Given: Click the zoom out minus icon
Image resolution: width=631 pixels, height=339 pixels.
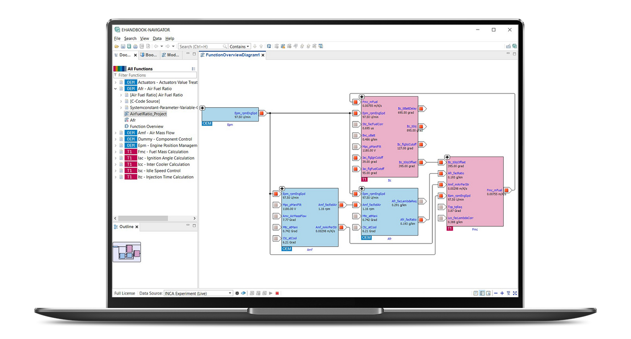Looking at the screenshot, I should point(495,293).
